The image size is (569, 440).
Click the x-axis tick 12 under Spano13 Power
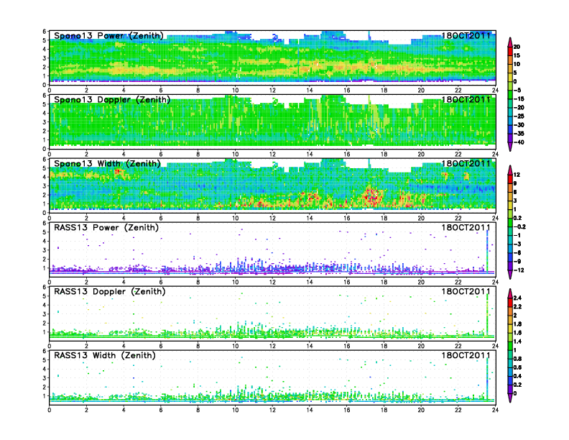point(272,90)
